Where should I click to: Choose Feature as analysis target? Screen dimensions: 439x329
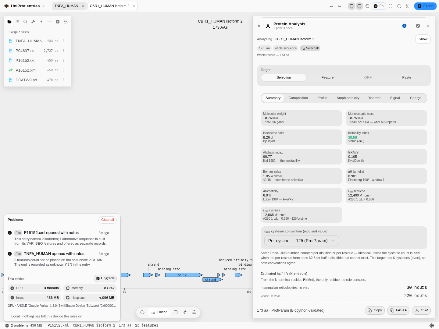click(x=327, y=77)
